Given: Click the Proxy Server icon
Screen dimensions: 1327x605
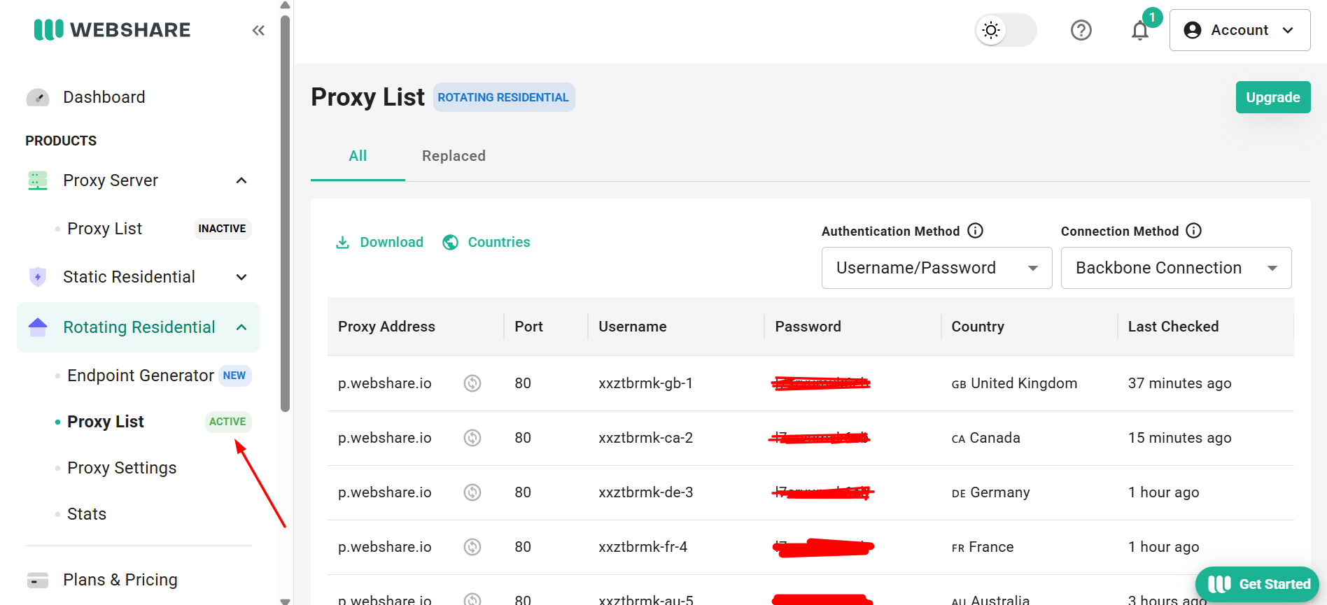Looking at the screenshot, I should pos(38,180).
